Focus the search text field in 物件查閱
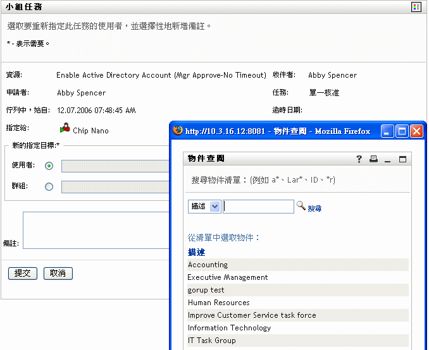429x350 pixels. pyautogui.click(x=258, y=207)
